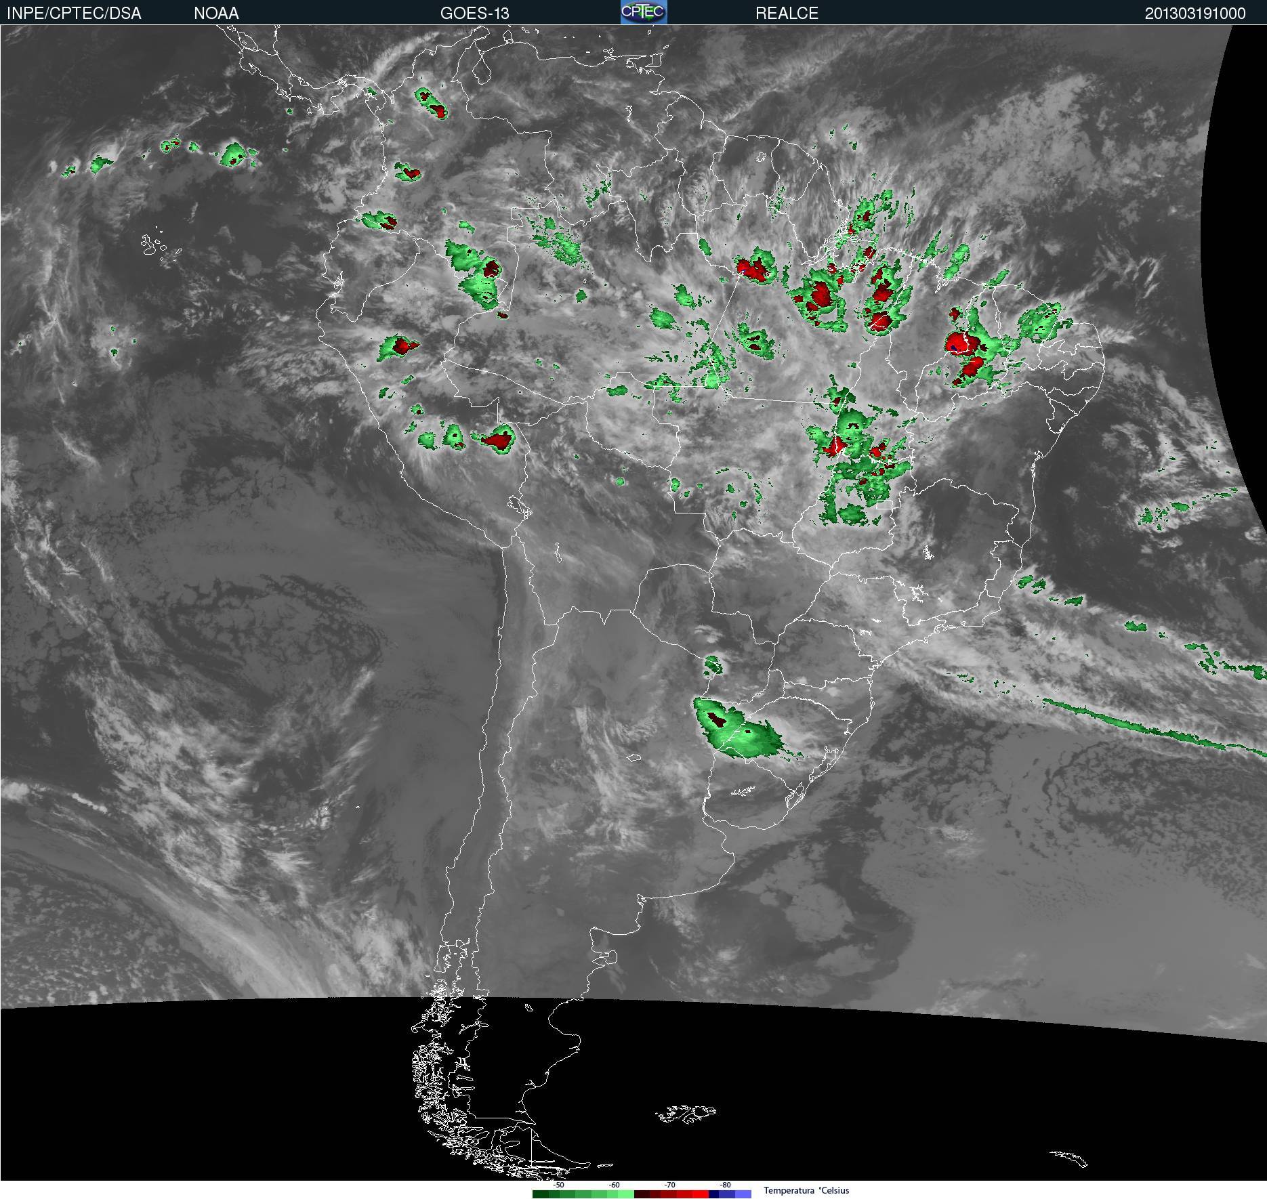The image size is (1267, 1199).
Task: Click the light blue-violet legend swatch
Action: [x=743, y=1194]
